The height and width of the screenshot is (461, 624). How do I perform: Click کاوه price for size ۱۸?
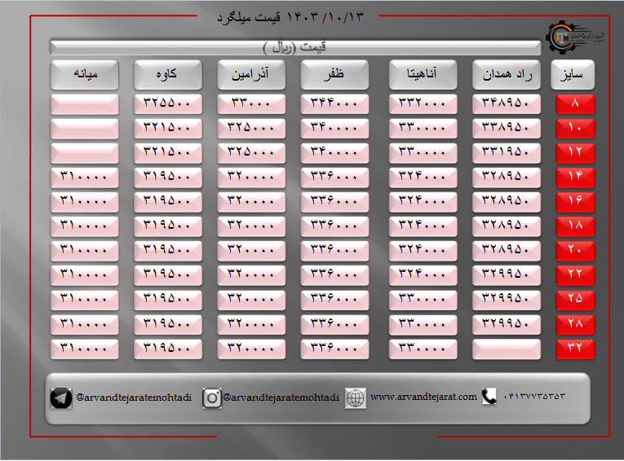click(168, 226)
